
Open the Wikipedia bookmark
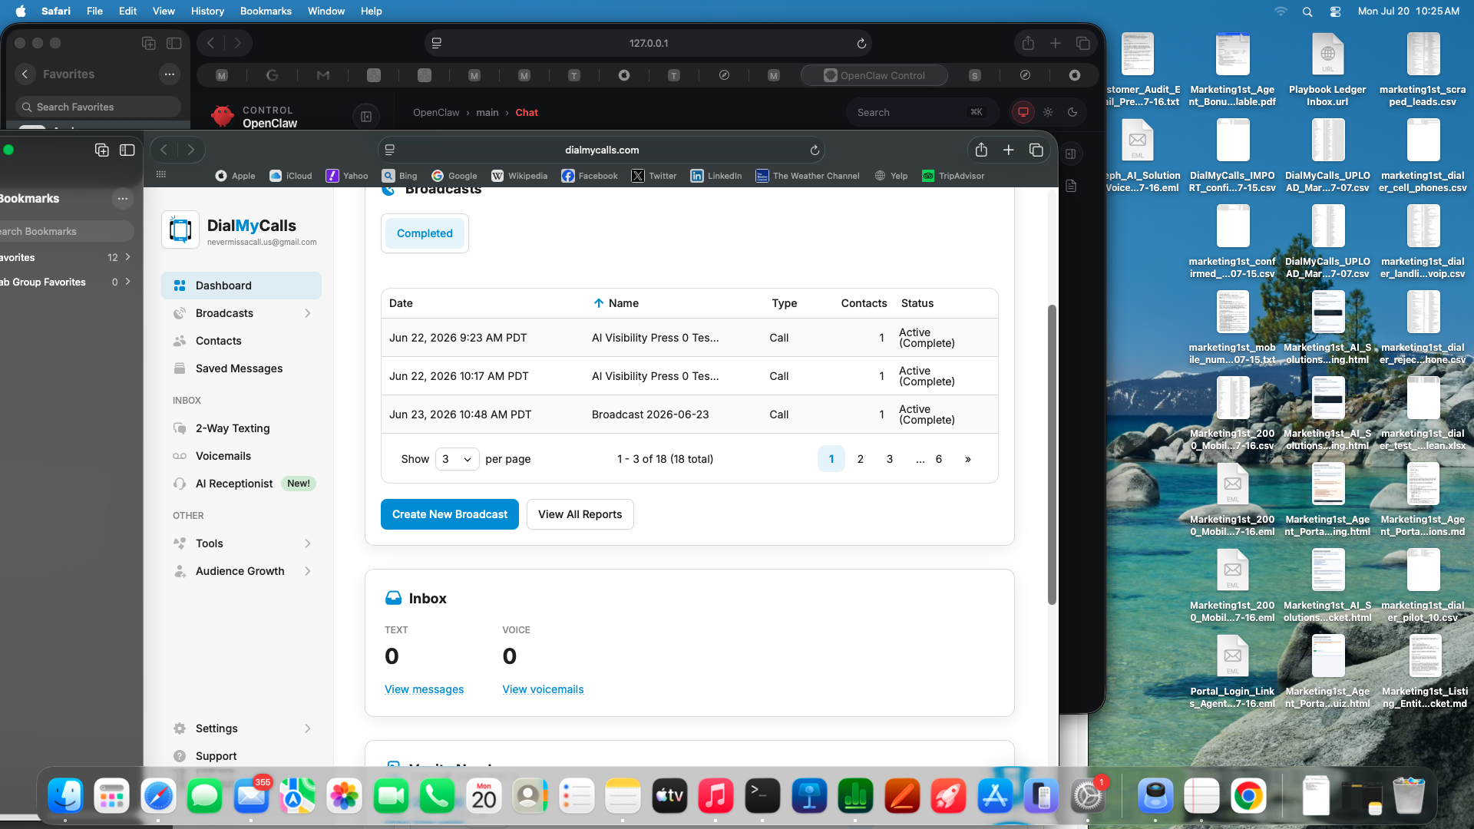[x=519, y=176]
